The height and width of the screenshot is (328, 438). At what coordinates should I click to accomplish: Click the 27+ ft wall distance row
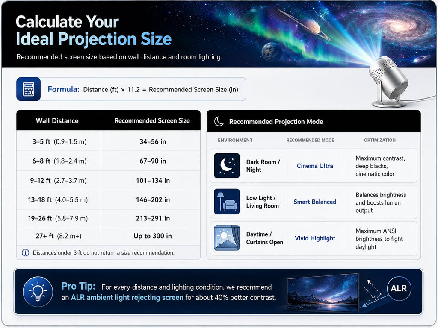pyautogui.click(x=108, y=236)
